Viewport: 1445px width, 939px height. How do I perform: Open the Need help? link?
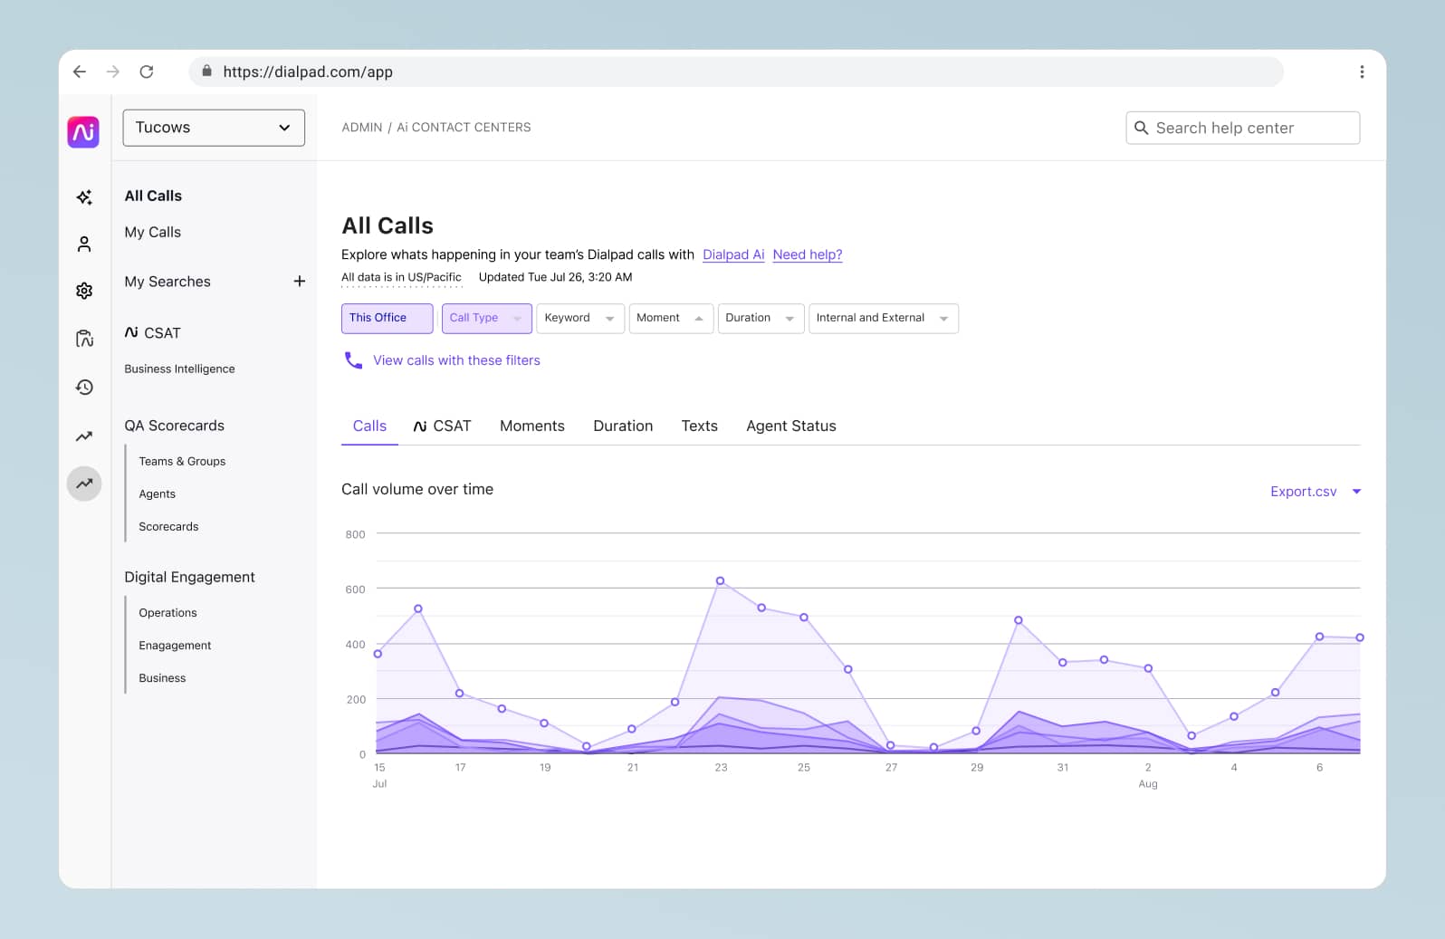807,255
